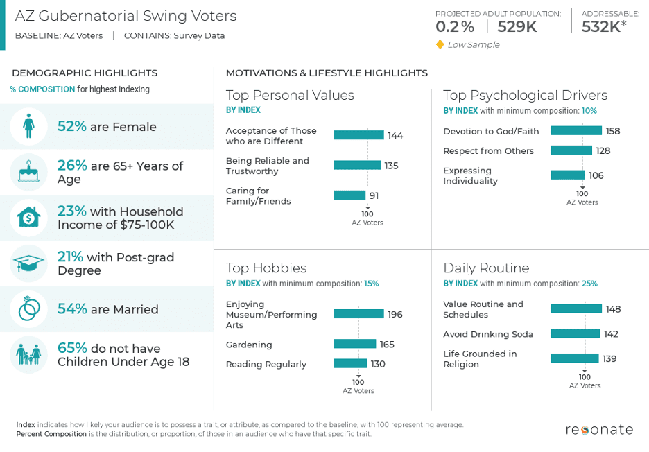The image size is (649, 452).
Task: Click the house dollar income icon
Action: [28, 218]
